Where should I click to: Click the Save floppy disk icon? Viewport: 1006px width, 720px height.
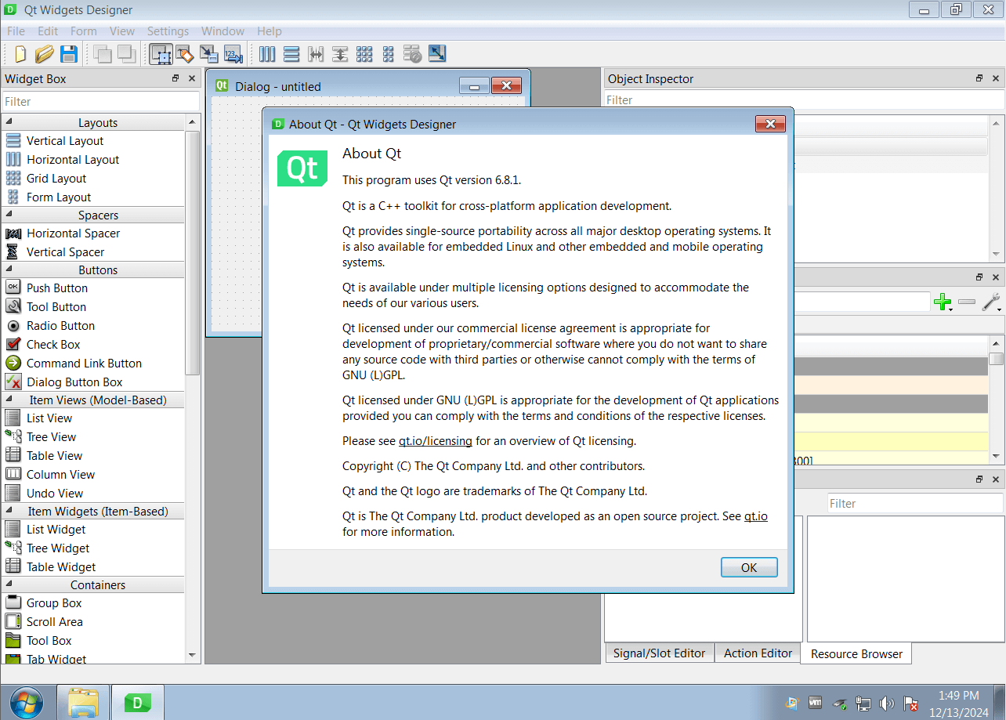tap(69, 54)
